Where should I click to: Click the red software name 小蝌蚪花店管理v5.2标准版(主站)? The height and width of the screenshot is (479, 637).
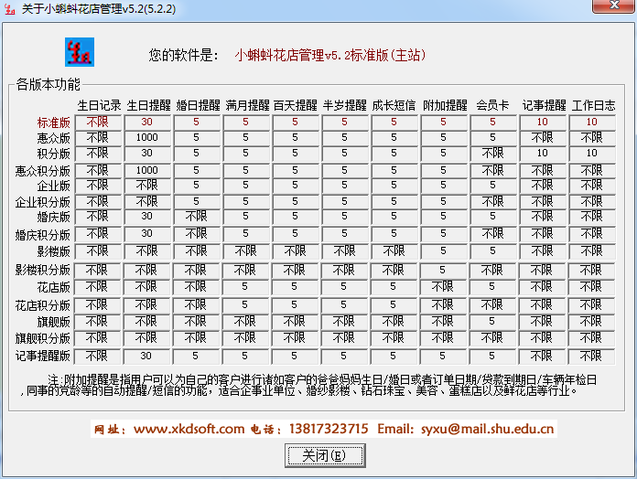[330, 56]
